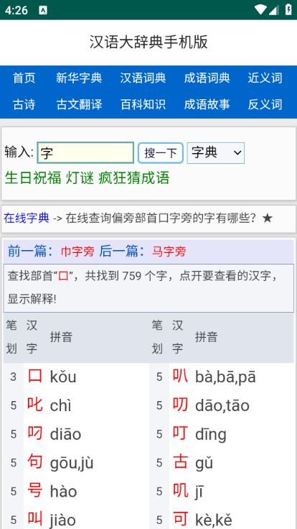Open the 近义词 page
This screenshot has width=297, height=529.
[265, 78]
